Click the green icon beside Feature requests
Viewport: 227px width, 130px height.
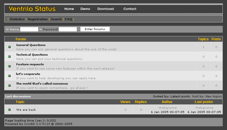coord(9,66)
